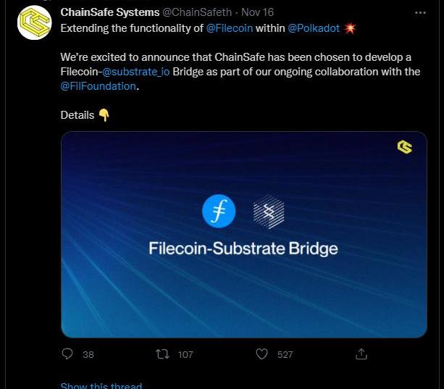Open the @Polkadot mention link

tap(314, 28)
